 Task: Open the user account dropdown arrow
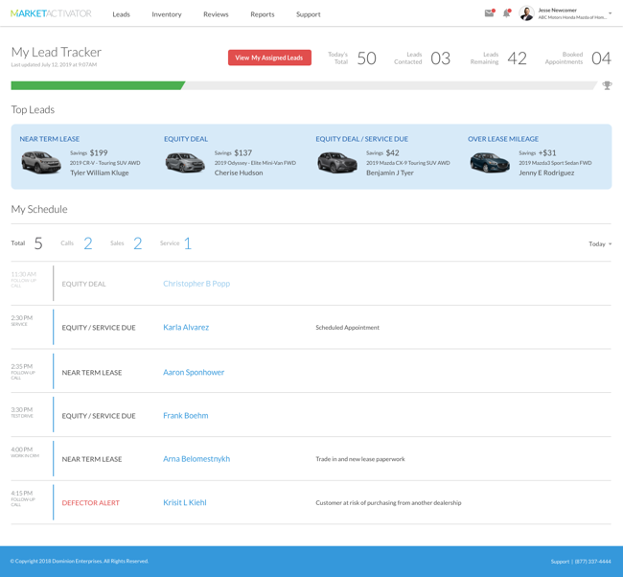[x=610, y=13]
